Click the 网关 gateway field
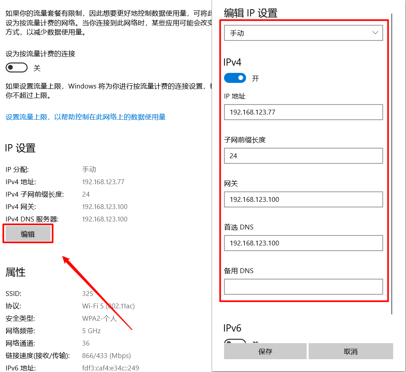Screen dimensions: 406x372 pos(303,199)
